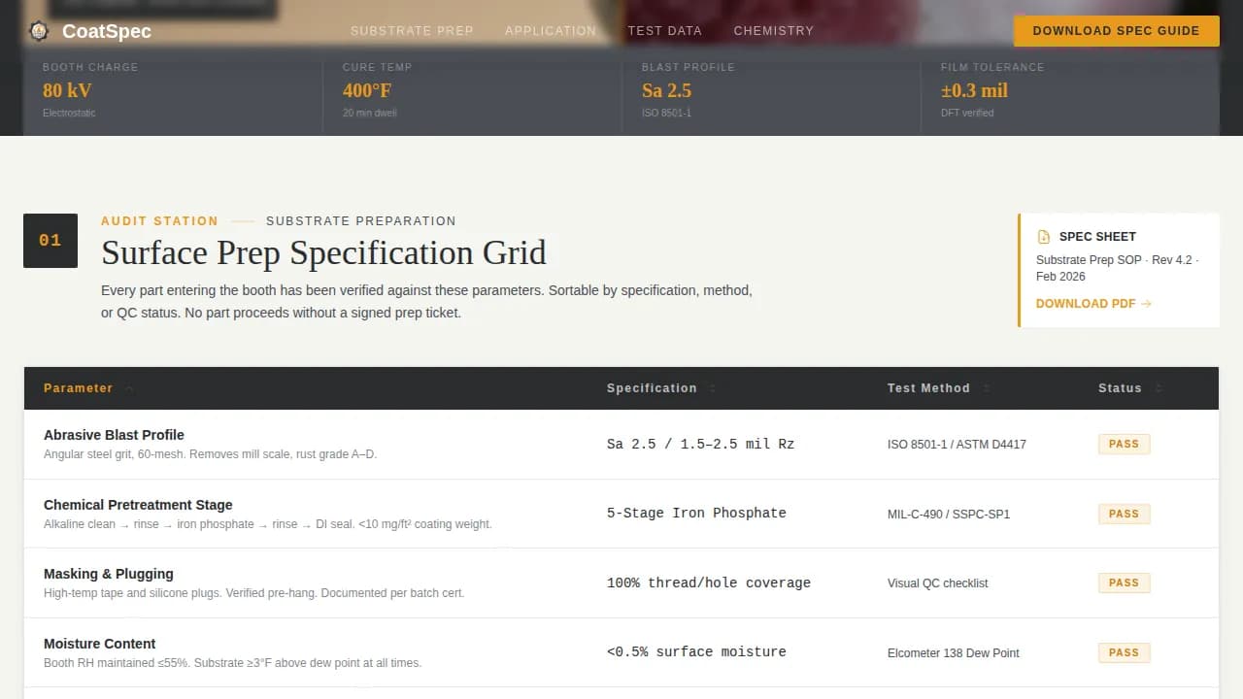
Task: Switch to the SUBSTRATE PREP tab
Action: (x=412, y=30)
